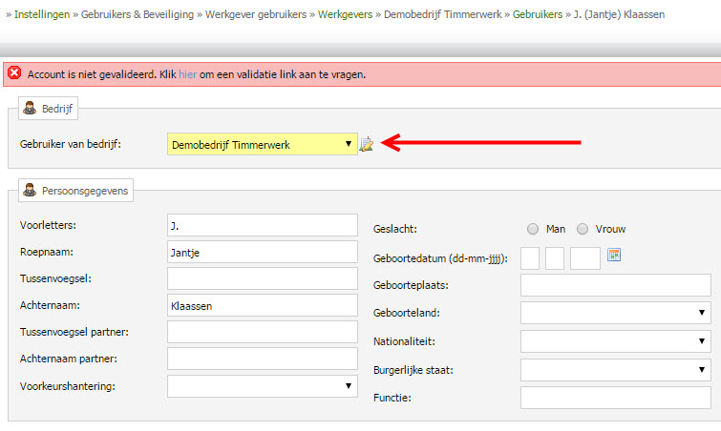The image size is (721, 431).
Task: Click Werkgever gebruikers in the breadcrumb
Action: point(256,14)
